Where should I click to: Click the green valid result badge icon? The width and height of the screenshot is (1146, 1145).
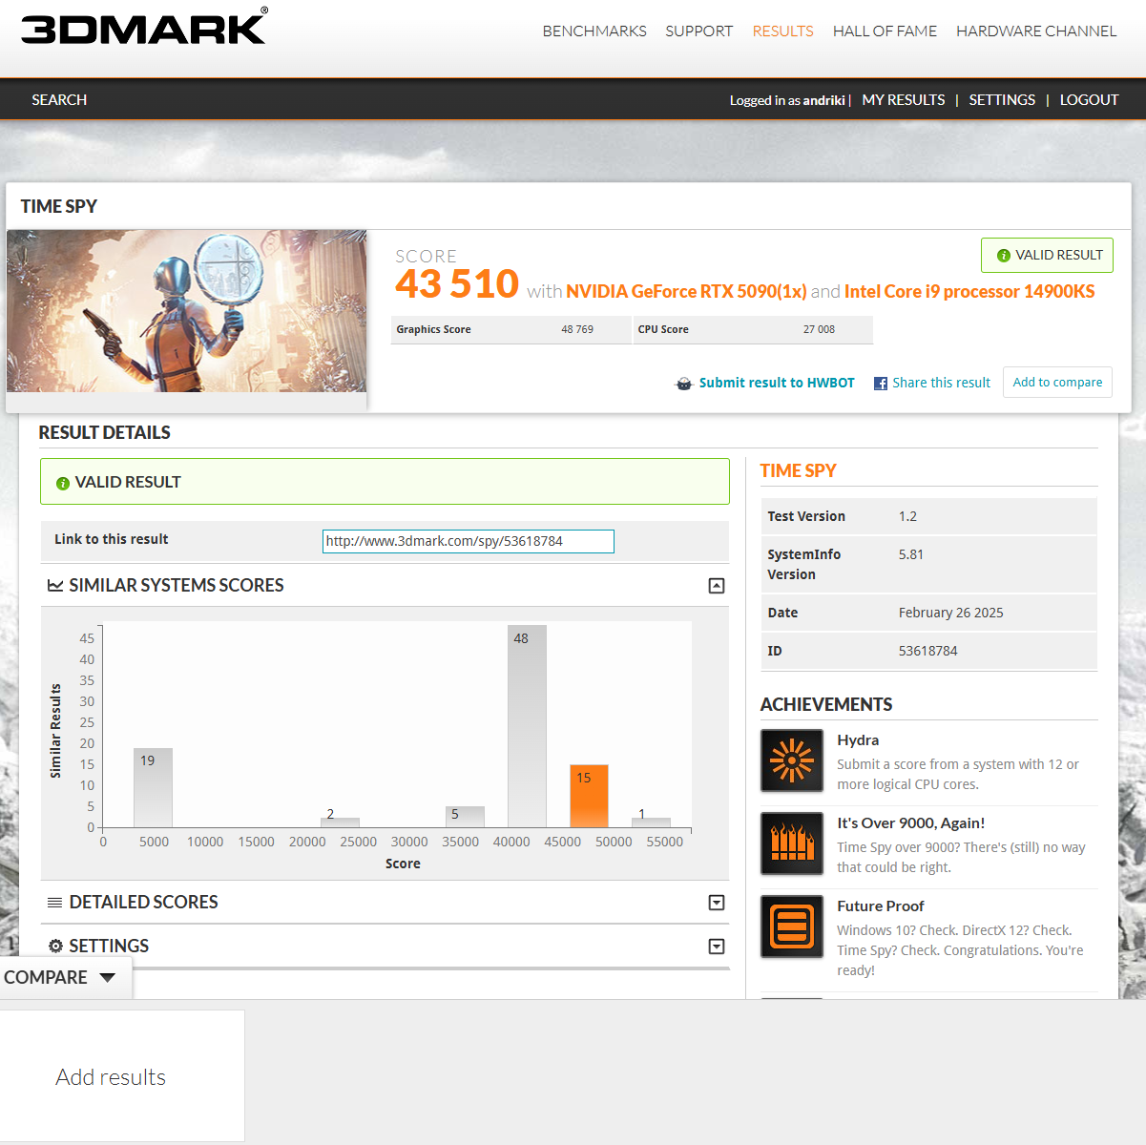[x=1003, y=256]
